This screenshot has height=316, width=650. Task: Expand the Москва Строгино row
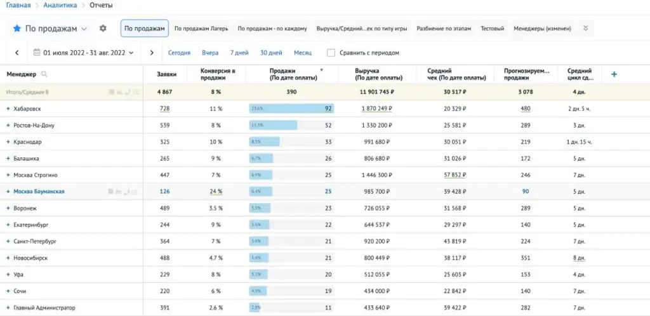8,174
